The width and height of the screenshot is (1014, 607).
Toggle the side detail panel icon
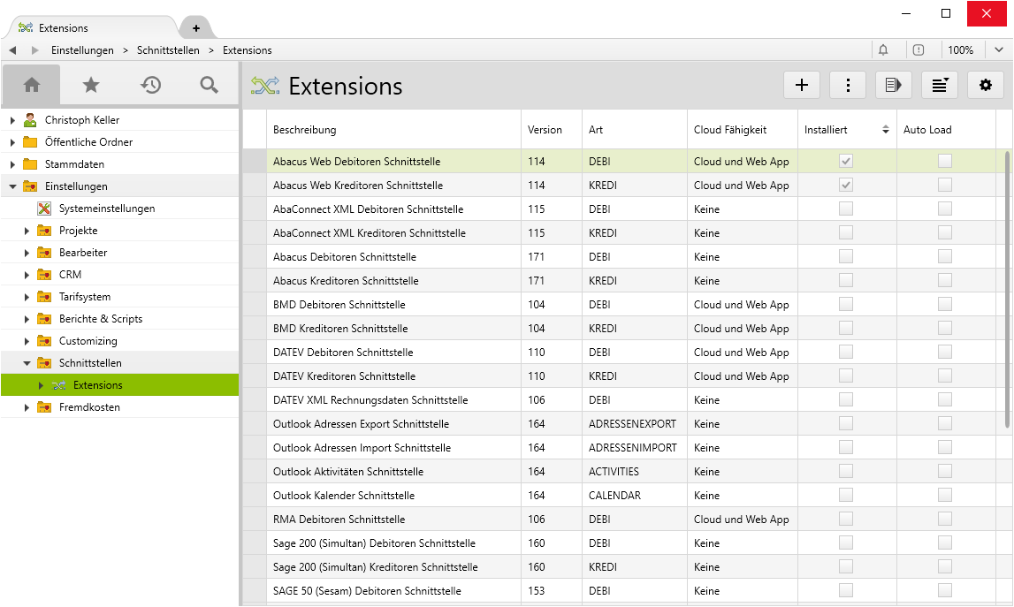click(x=894, y=85)
